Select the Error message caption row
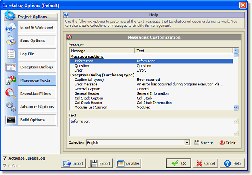The image size is (252, 175). (151, 70)
